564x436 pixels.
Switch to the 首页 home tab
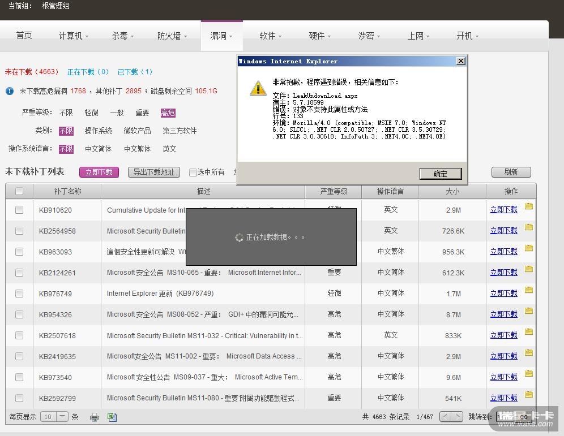[24, 36]
